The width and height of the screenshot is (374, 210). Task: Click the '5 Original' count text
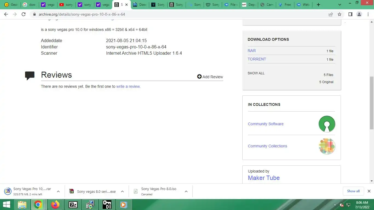click(326, 82)
